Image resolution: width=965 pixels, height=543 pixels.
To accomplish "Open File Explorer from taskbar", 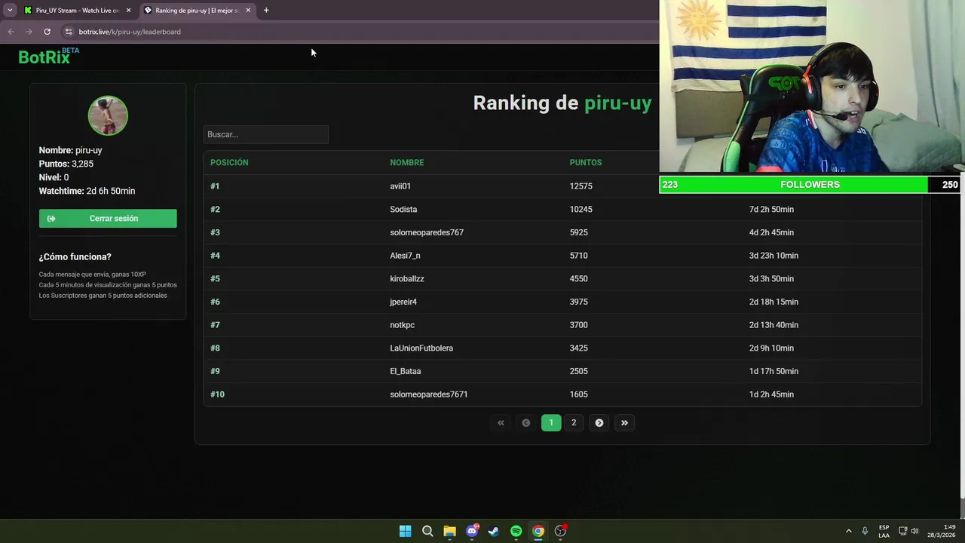I will tap(449, 531).
